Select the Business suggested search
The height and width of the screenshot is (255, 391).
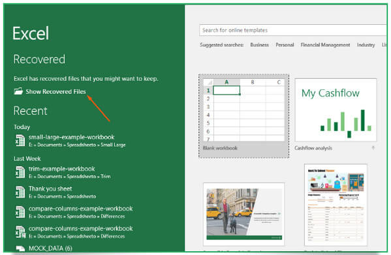(259, 45)
